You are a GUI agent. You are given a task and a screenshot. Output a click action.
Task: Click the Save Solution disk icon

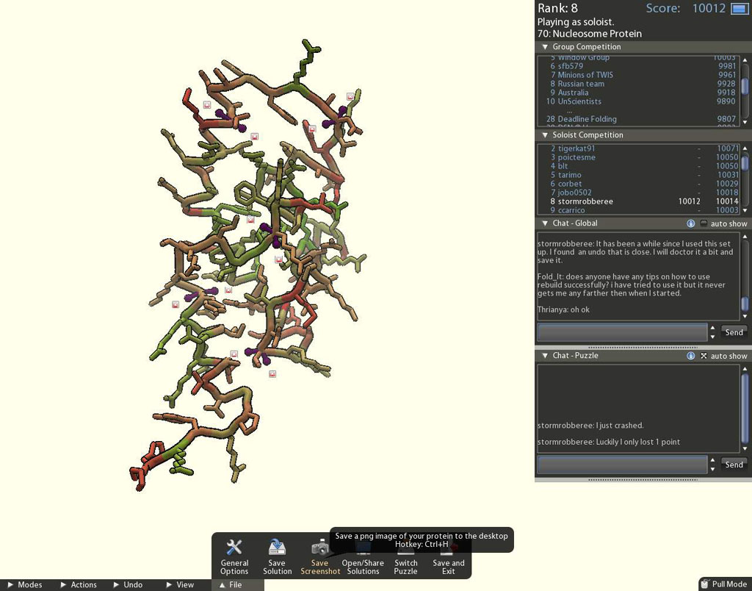click(277, 557)
